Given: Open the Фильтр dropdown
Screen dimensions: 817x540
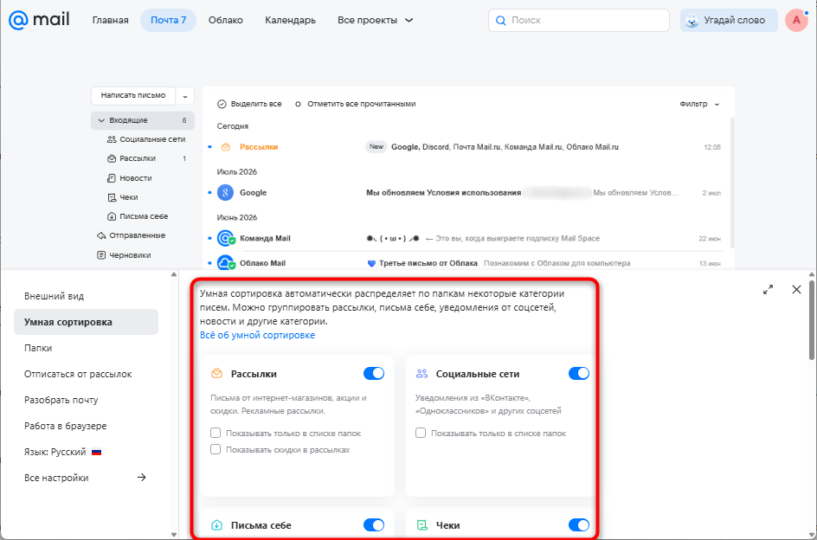Looking at the screenshot, I should click(x=699, y=104).
